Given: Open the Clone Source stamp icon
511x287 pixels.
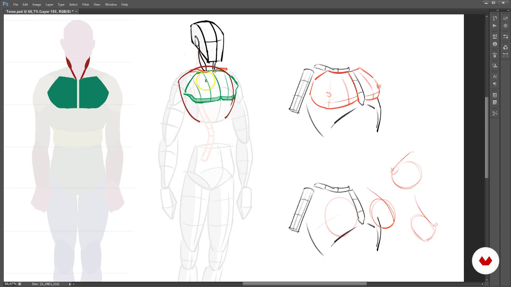Looking at the screenshot, I should pos(495,65).
